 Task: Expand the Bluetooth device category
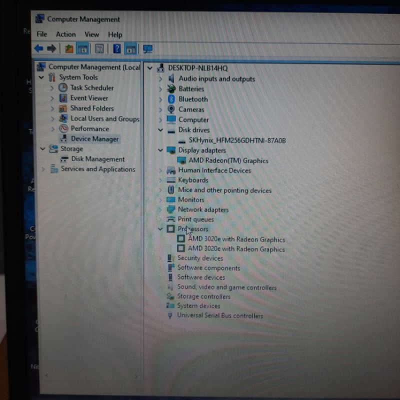(x=160, y=99)
